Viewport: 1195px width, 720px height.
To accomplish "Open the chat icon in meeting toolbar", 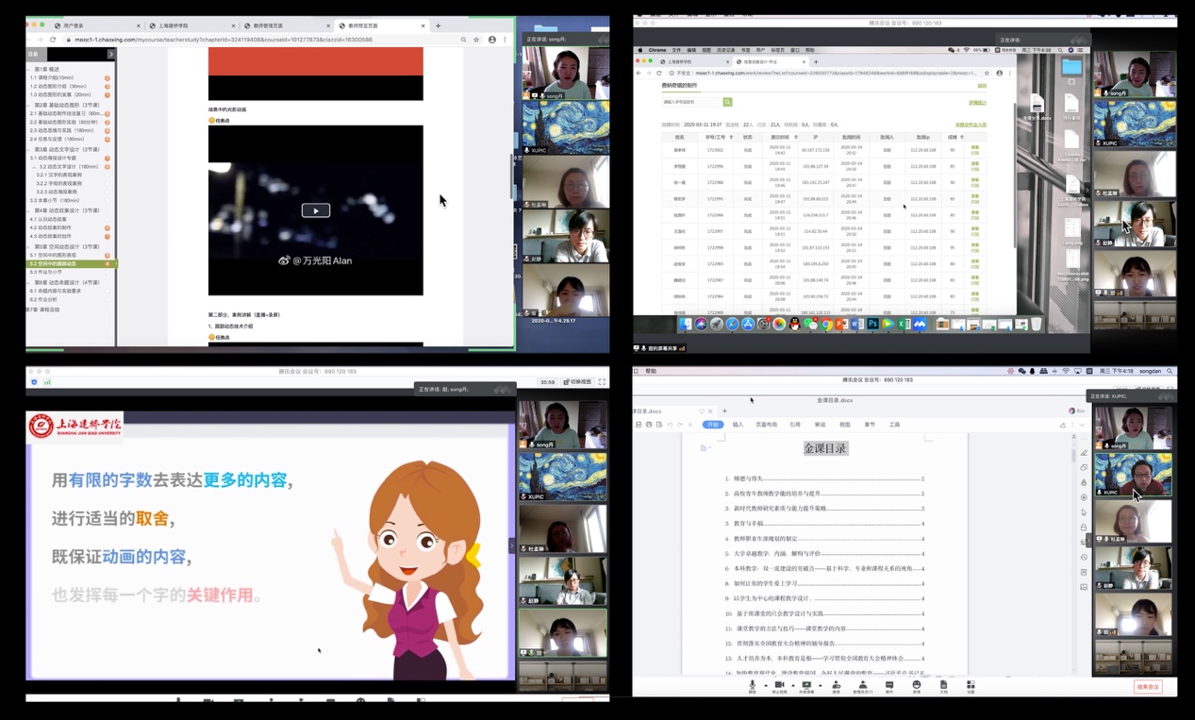I will (x=888, y=686).
